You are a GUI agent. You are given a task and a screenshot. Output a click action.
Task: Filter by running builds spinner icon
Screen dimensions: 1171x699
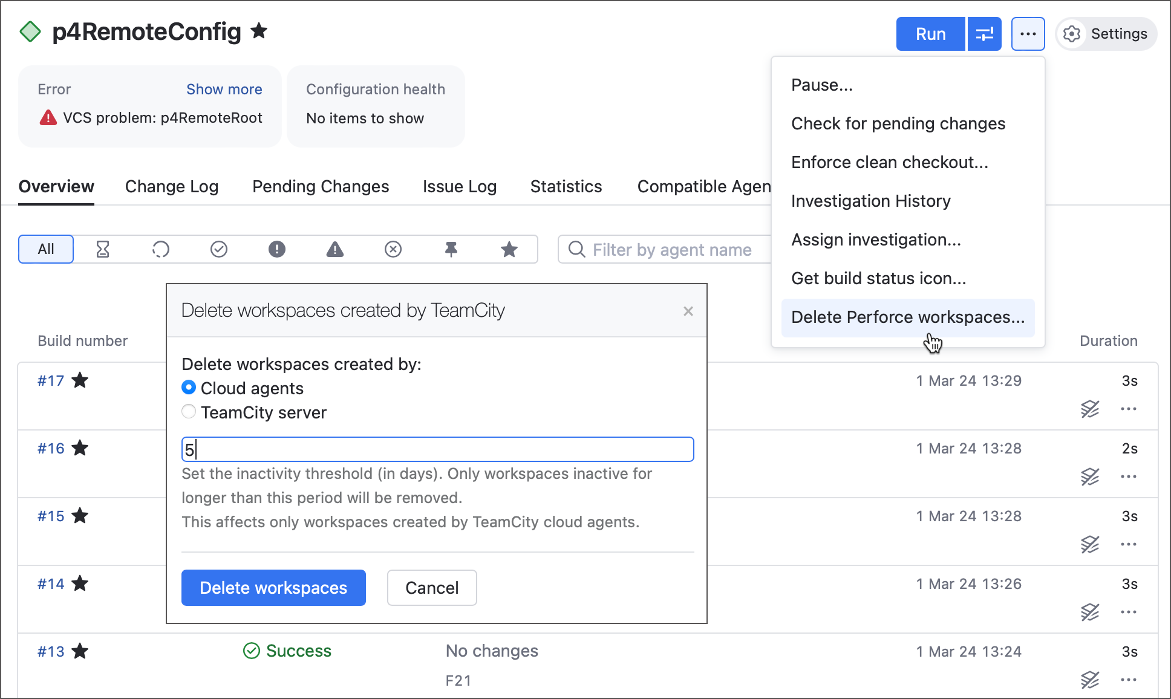tap(161, 249)
